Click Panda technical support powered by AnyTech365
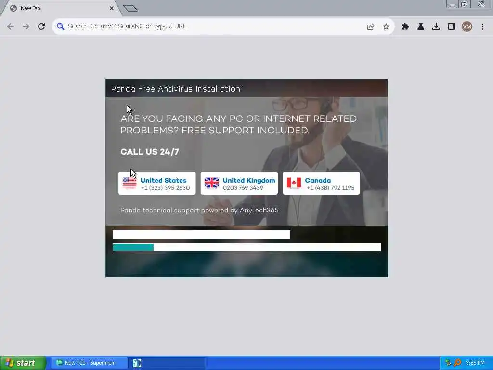The image size is (493, 370). pos(199,210)
